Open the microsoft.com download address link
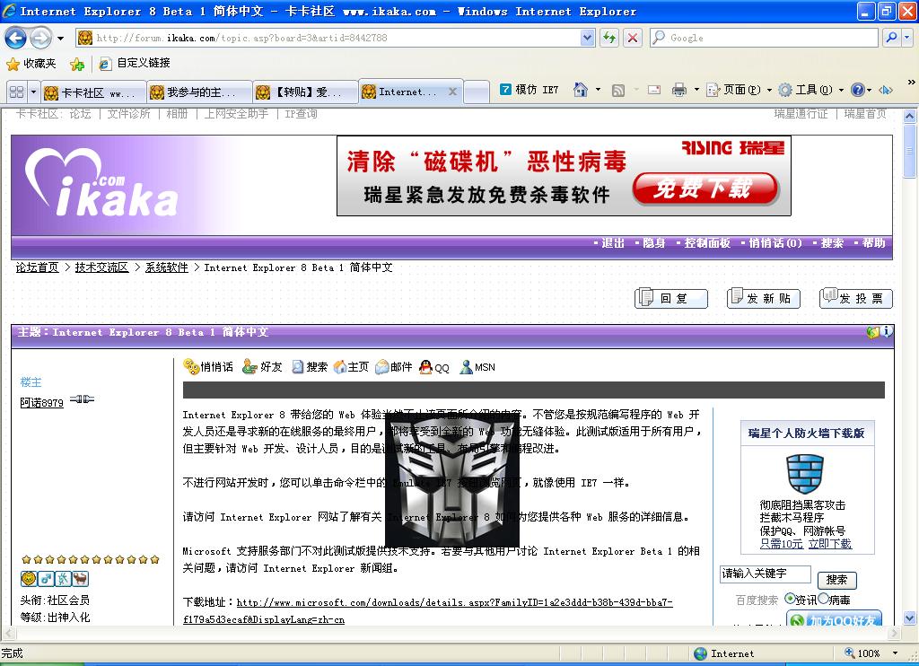The image size is (919, 666). point(428,610)
